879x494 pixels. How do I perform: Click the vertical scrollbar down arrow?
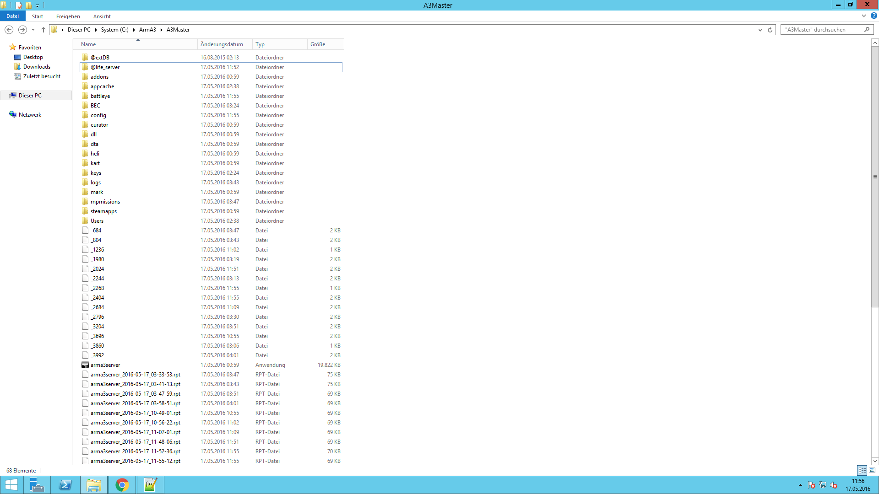(875, 461)
